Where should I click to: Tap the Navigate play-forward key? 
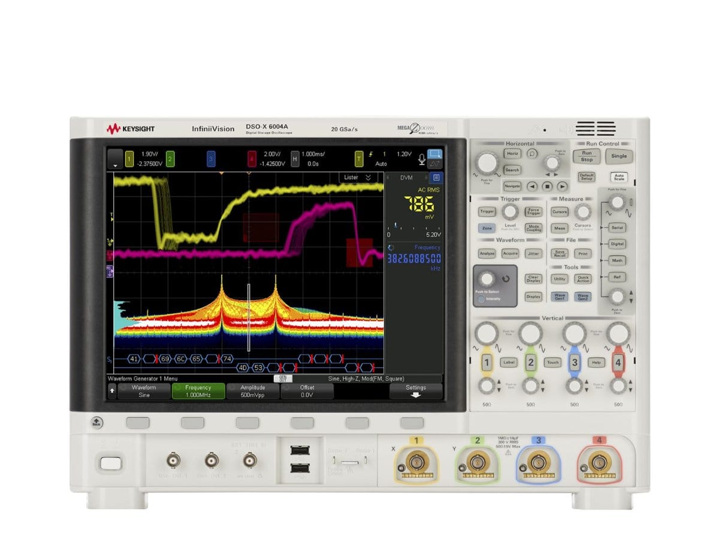tap(561, 186)
